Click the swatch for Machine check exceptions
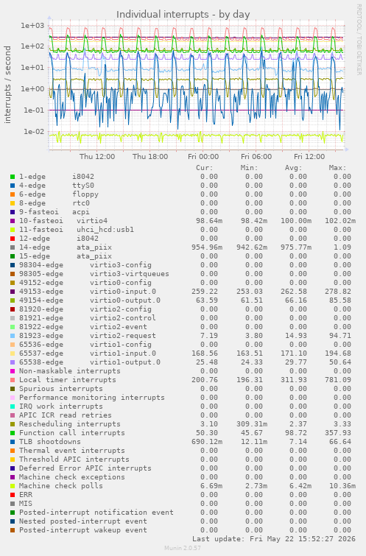The width and height of the screenshot is (366, 556). pyautogui.click(x=13, y=477)
